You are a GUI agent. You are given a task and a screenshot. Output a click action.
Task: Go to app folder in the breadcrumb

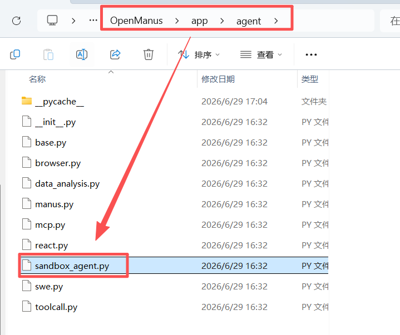tap(200, 21)
